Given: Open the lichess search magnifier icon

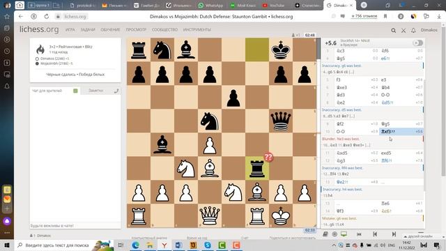Looking at the screenshot, I should point(393,30).
